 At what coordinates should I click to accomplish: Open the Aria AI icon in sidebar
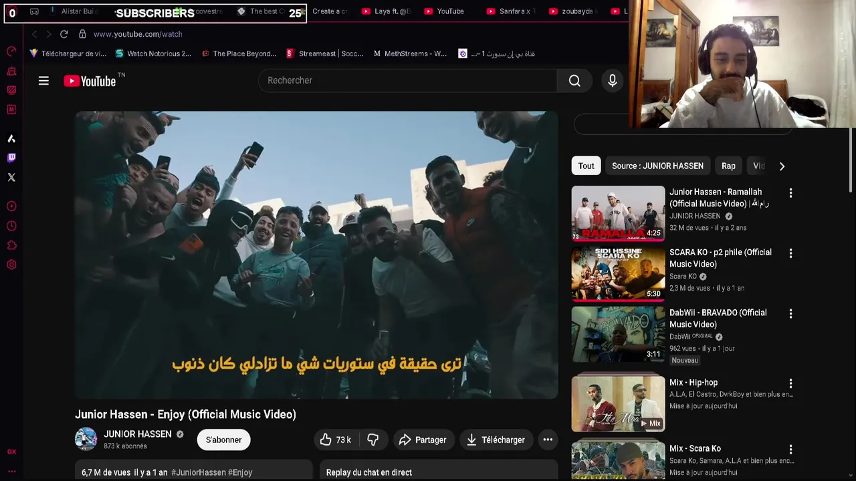11,138
